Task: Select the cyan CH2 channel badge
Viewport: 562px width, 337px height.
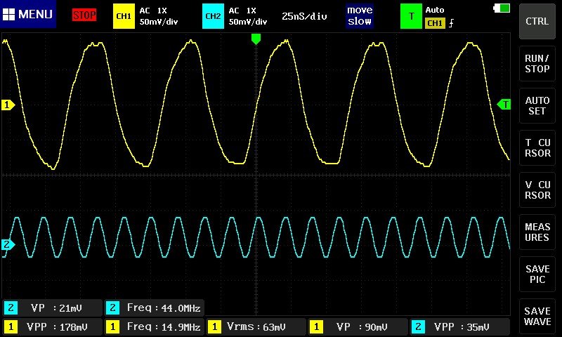Action: pyautogui.click(x=213, y=15)
